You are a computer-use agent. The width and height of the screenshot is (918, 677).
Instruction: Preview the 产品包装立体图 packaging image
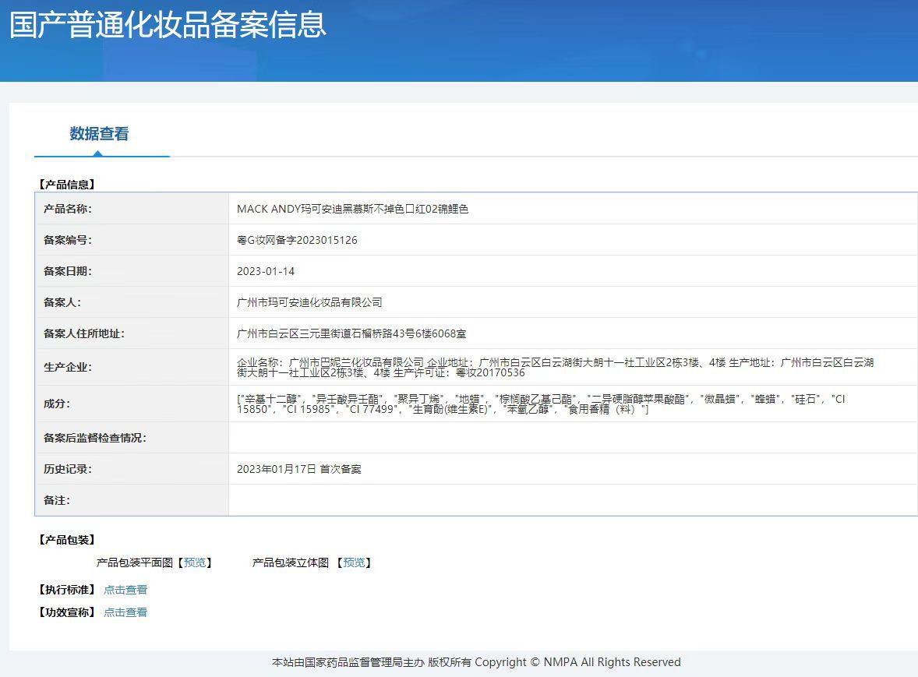point(355,562)
